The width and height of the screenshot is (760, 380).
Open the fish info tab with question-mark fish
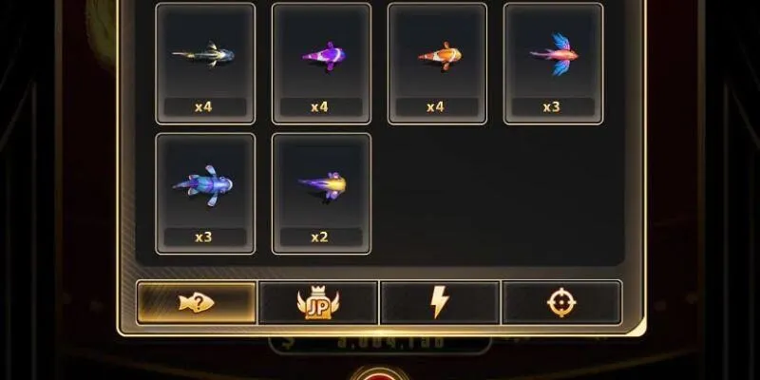tap(197, 302)
